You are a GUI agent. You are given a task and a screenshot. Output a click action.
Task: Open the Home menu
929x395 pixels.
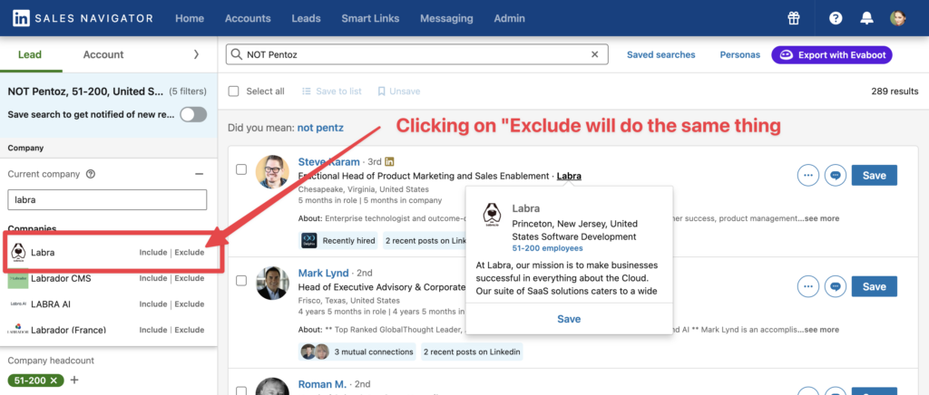point(190,18)
